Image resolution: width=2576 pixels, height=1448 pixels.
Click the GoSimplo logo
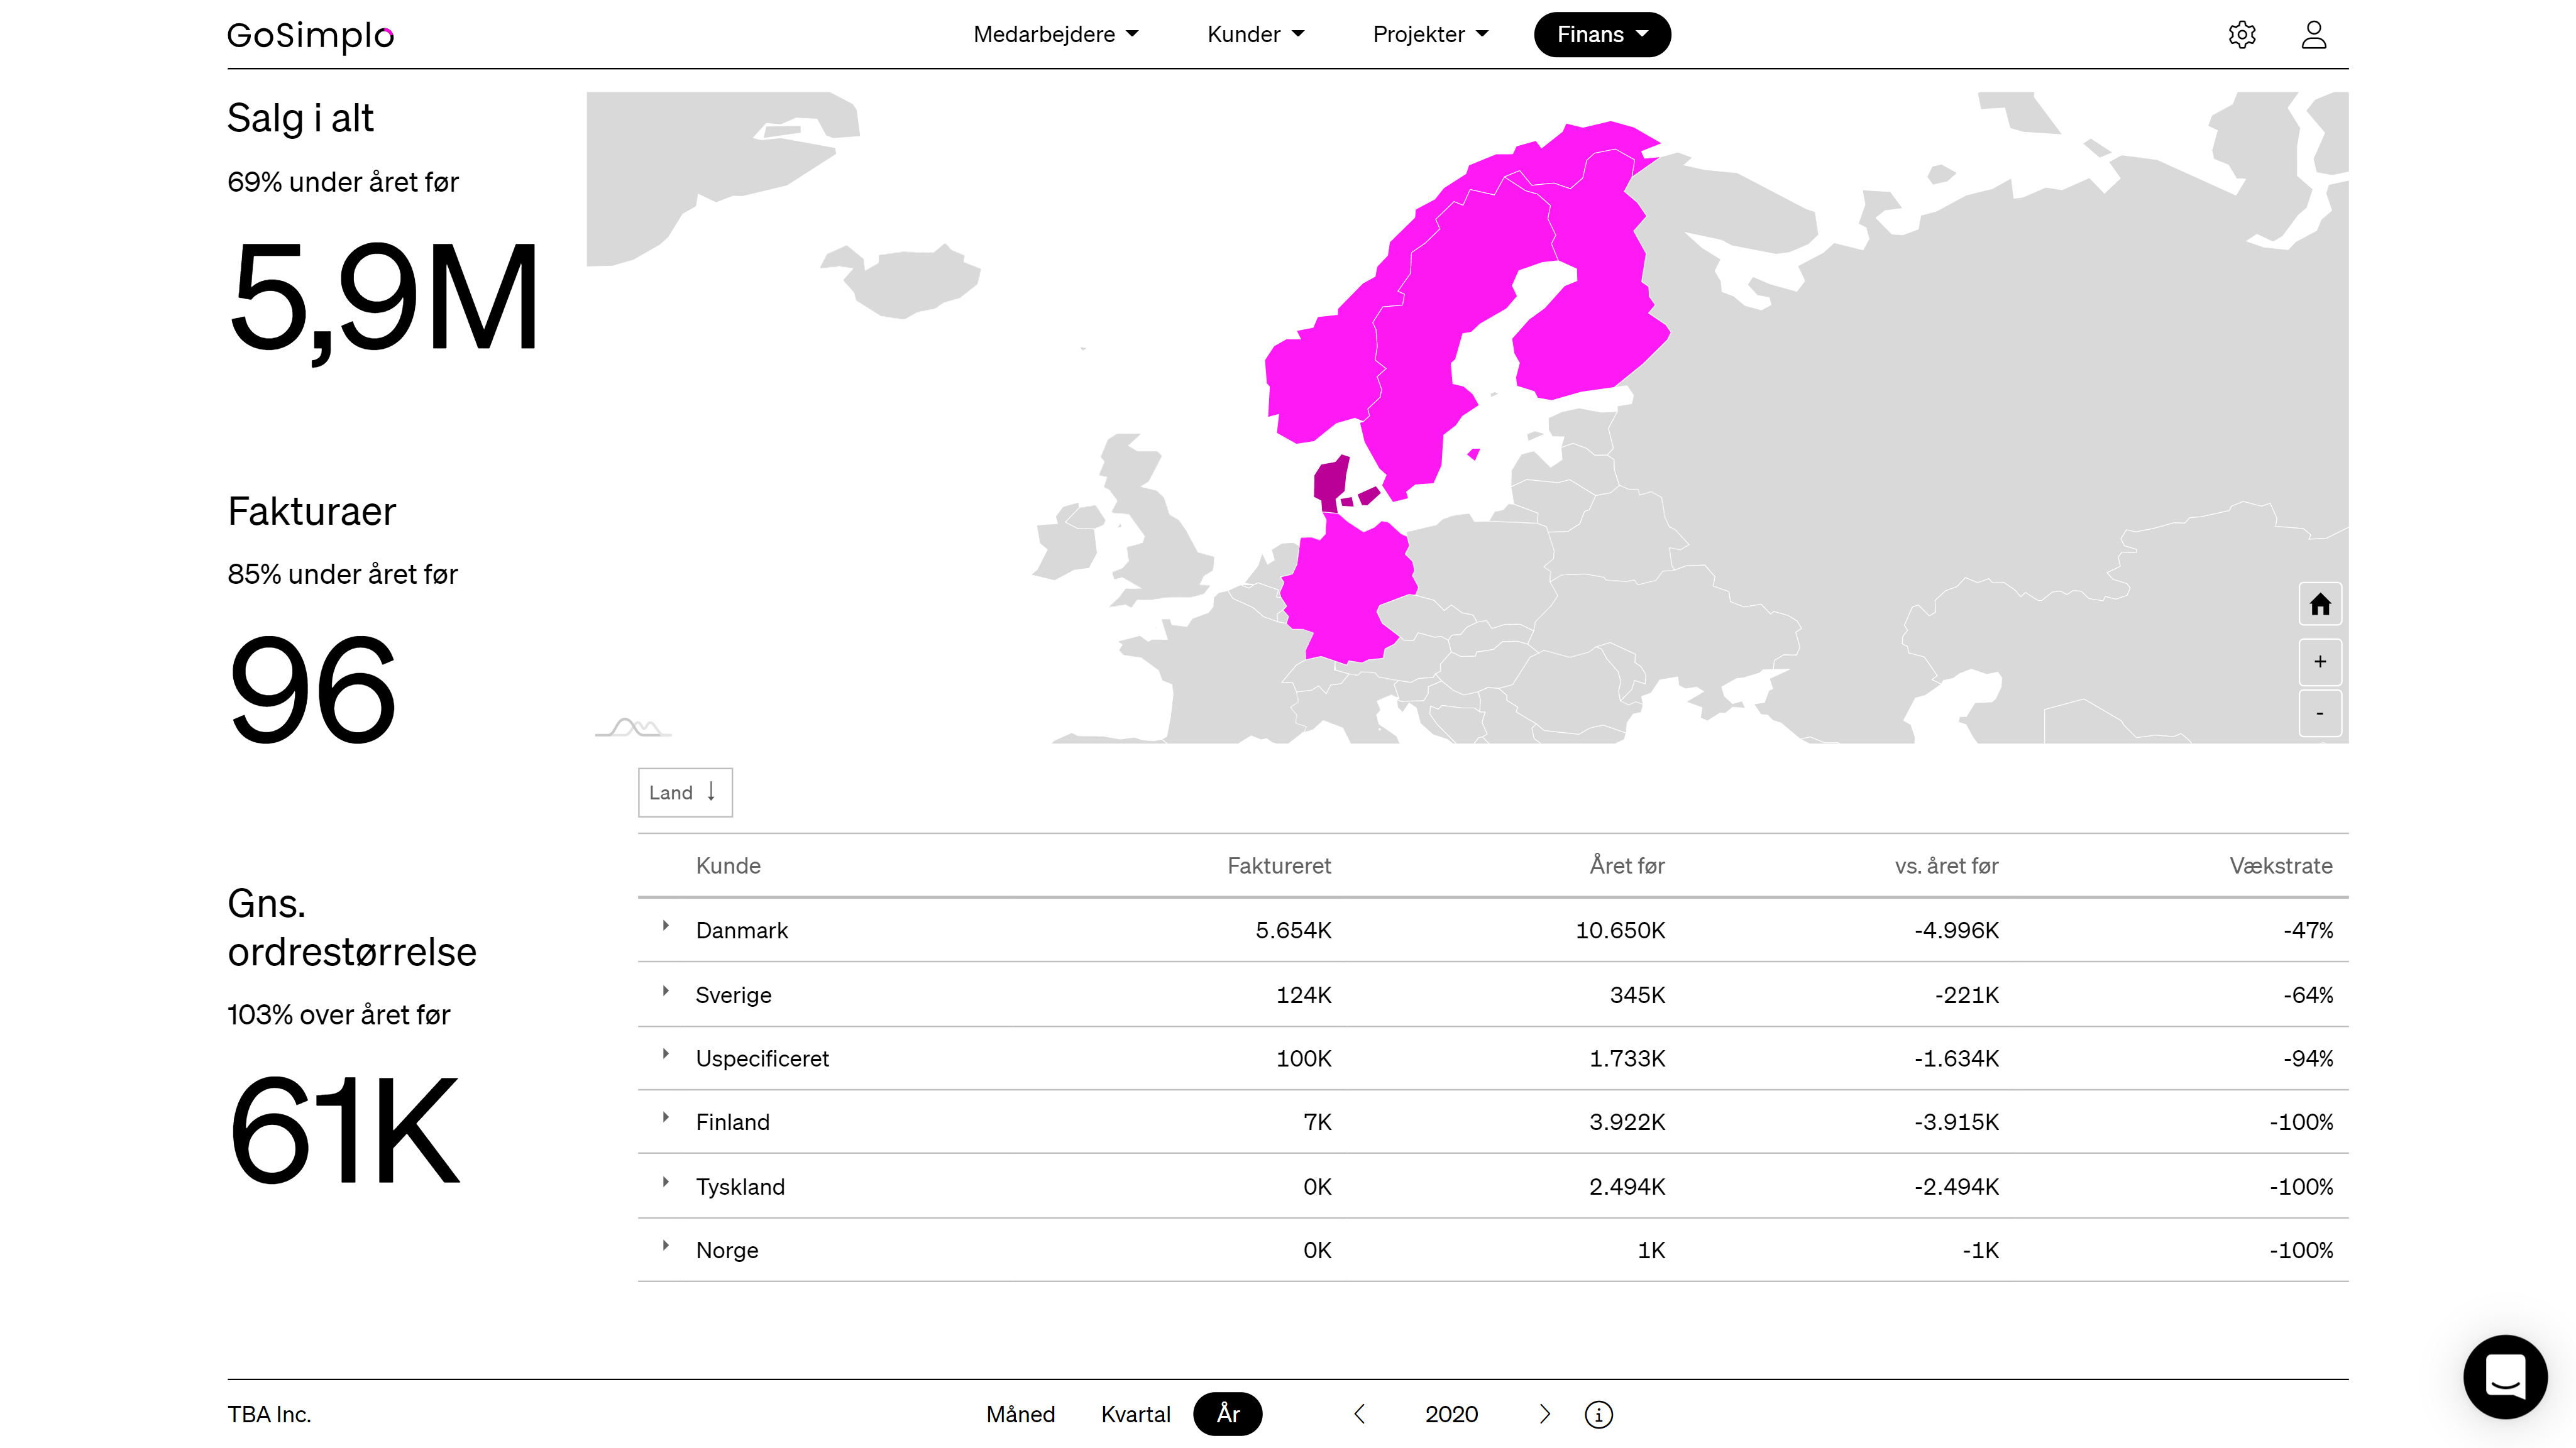(x=310, y=35)
